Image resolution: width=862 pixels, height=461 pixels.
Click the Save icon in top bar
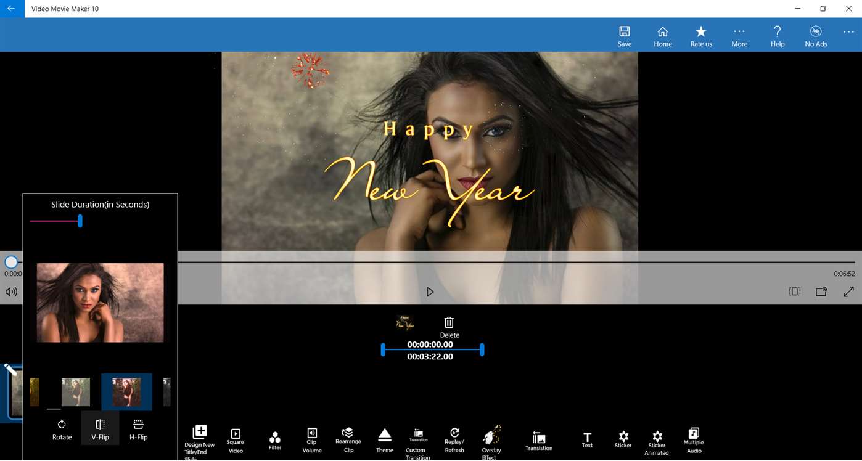click(x=625, y=31)
